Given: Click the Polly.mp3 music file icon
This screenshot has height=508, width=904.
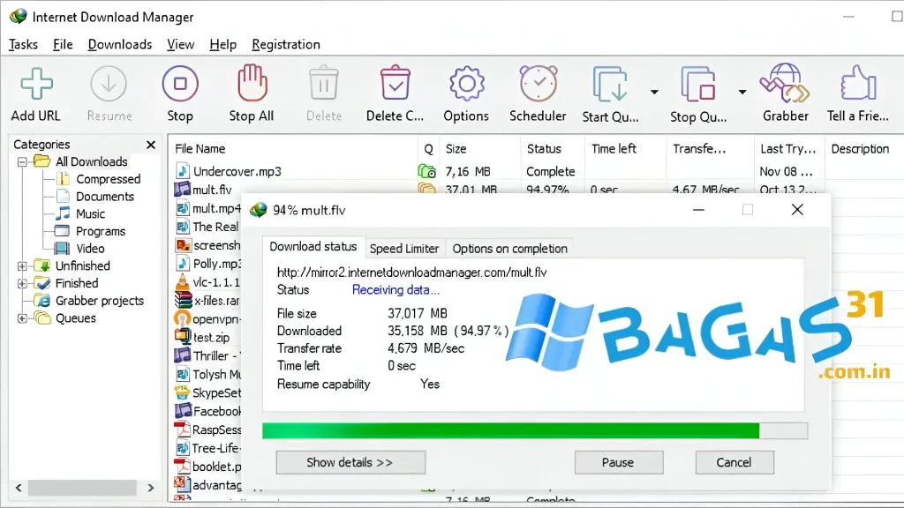Looking at the screenshot, I should [182, 263].
